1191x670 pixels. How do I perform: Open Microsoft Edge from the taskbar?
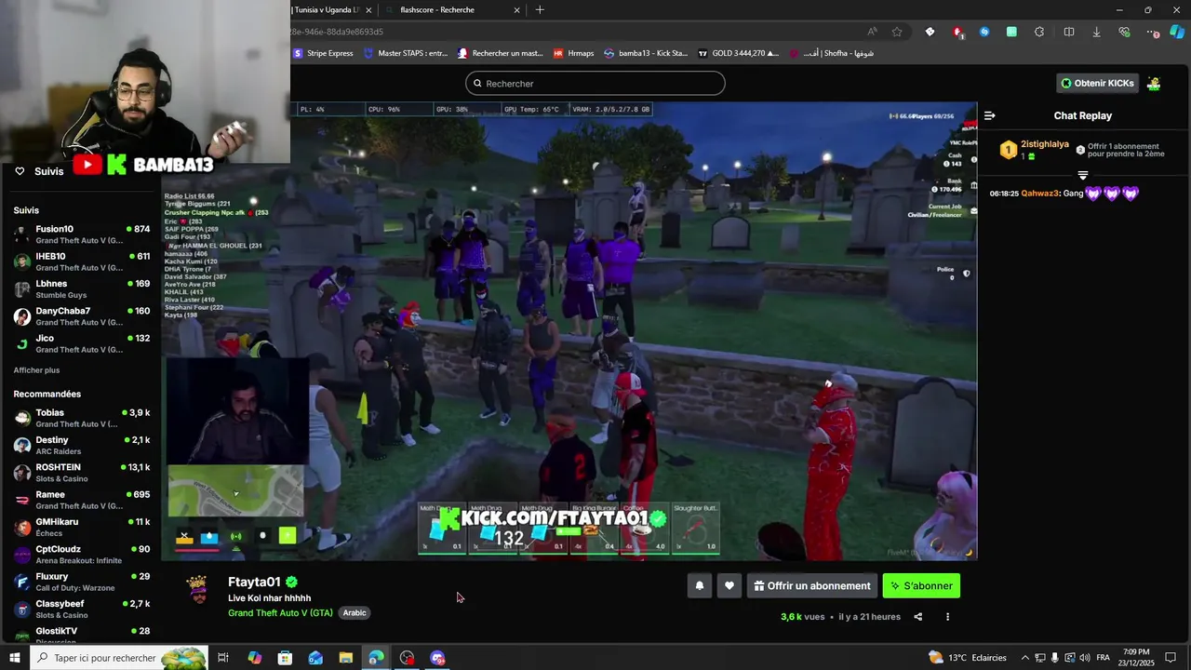coord(376,658)
